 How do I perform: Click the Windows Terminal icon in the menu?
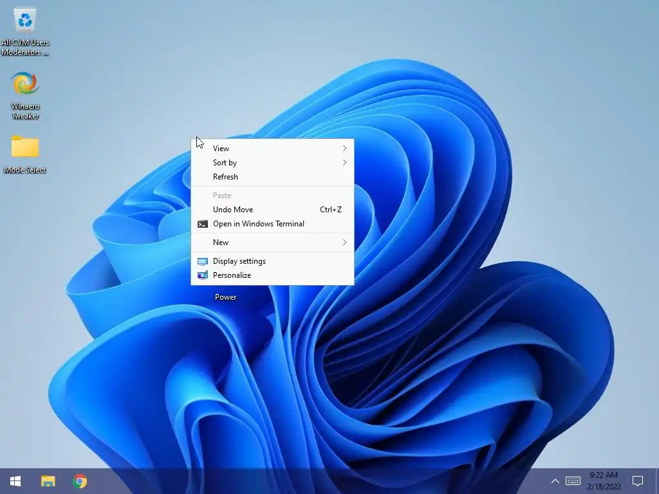203,224
